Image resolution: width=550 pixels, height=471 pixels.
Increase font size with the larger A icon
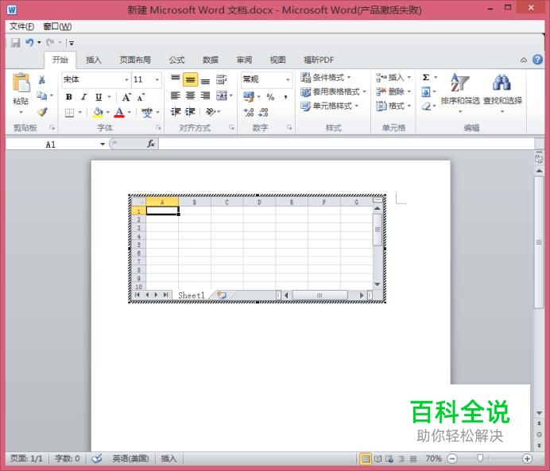pyautogui.click(x=126, y=97)
